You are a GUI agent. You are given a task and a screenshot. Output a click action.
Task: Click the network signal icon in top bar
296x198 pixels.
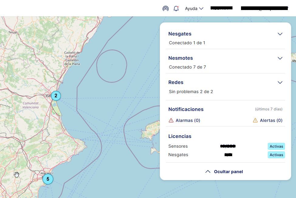pos(165,8)
